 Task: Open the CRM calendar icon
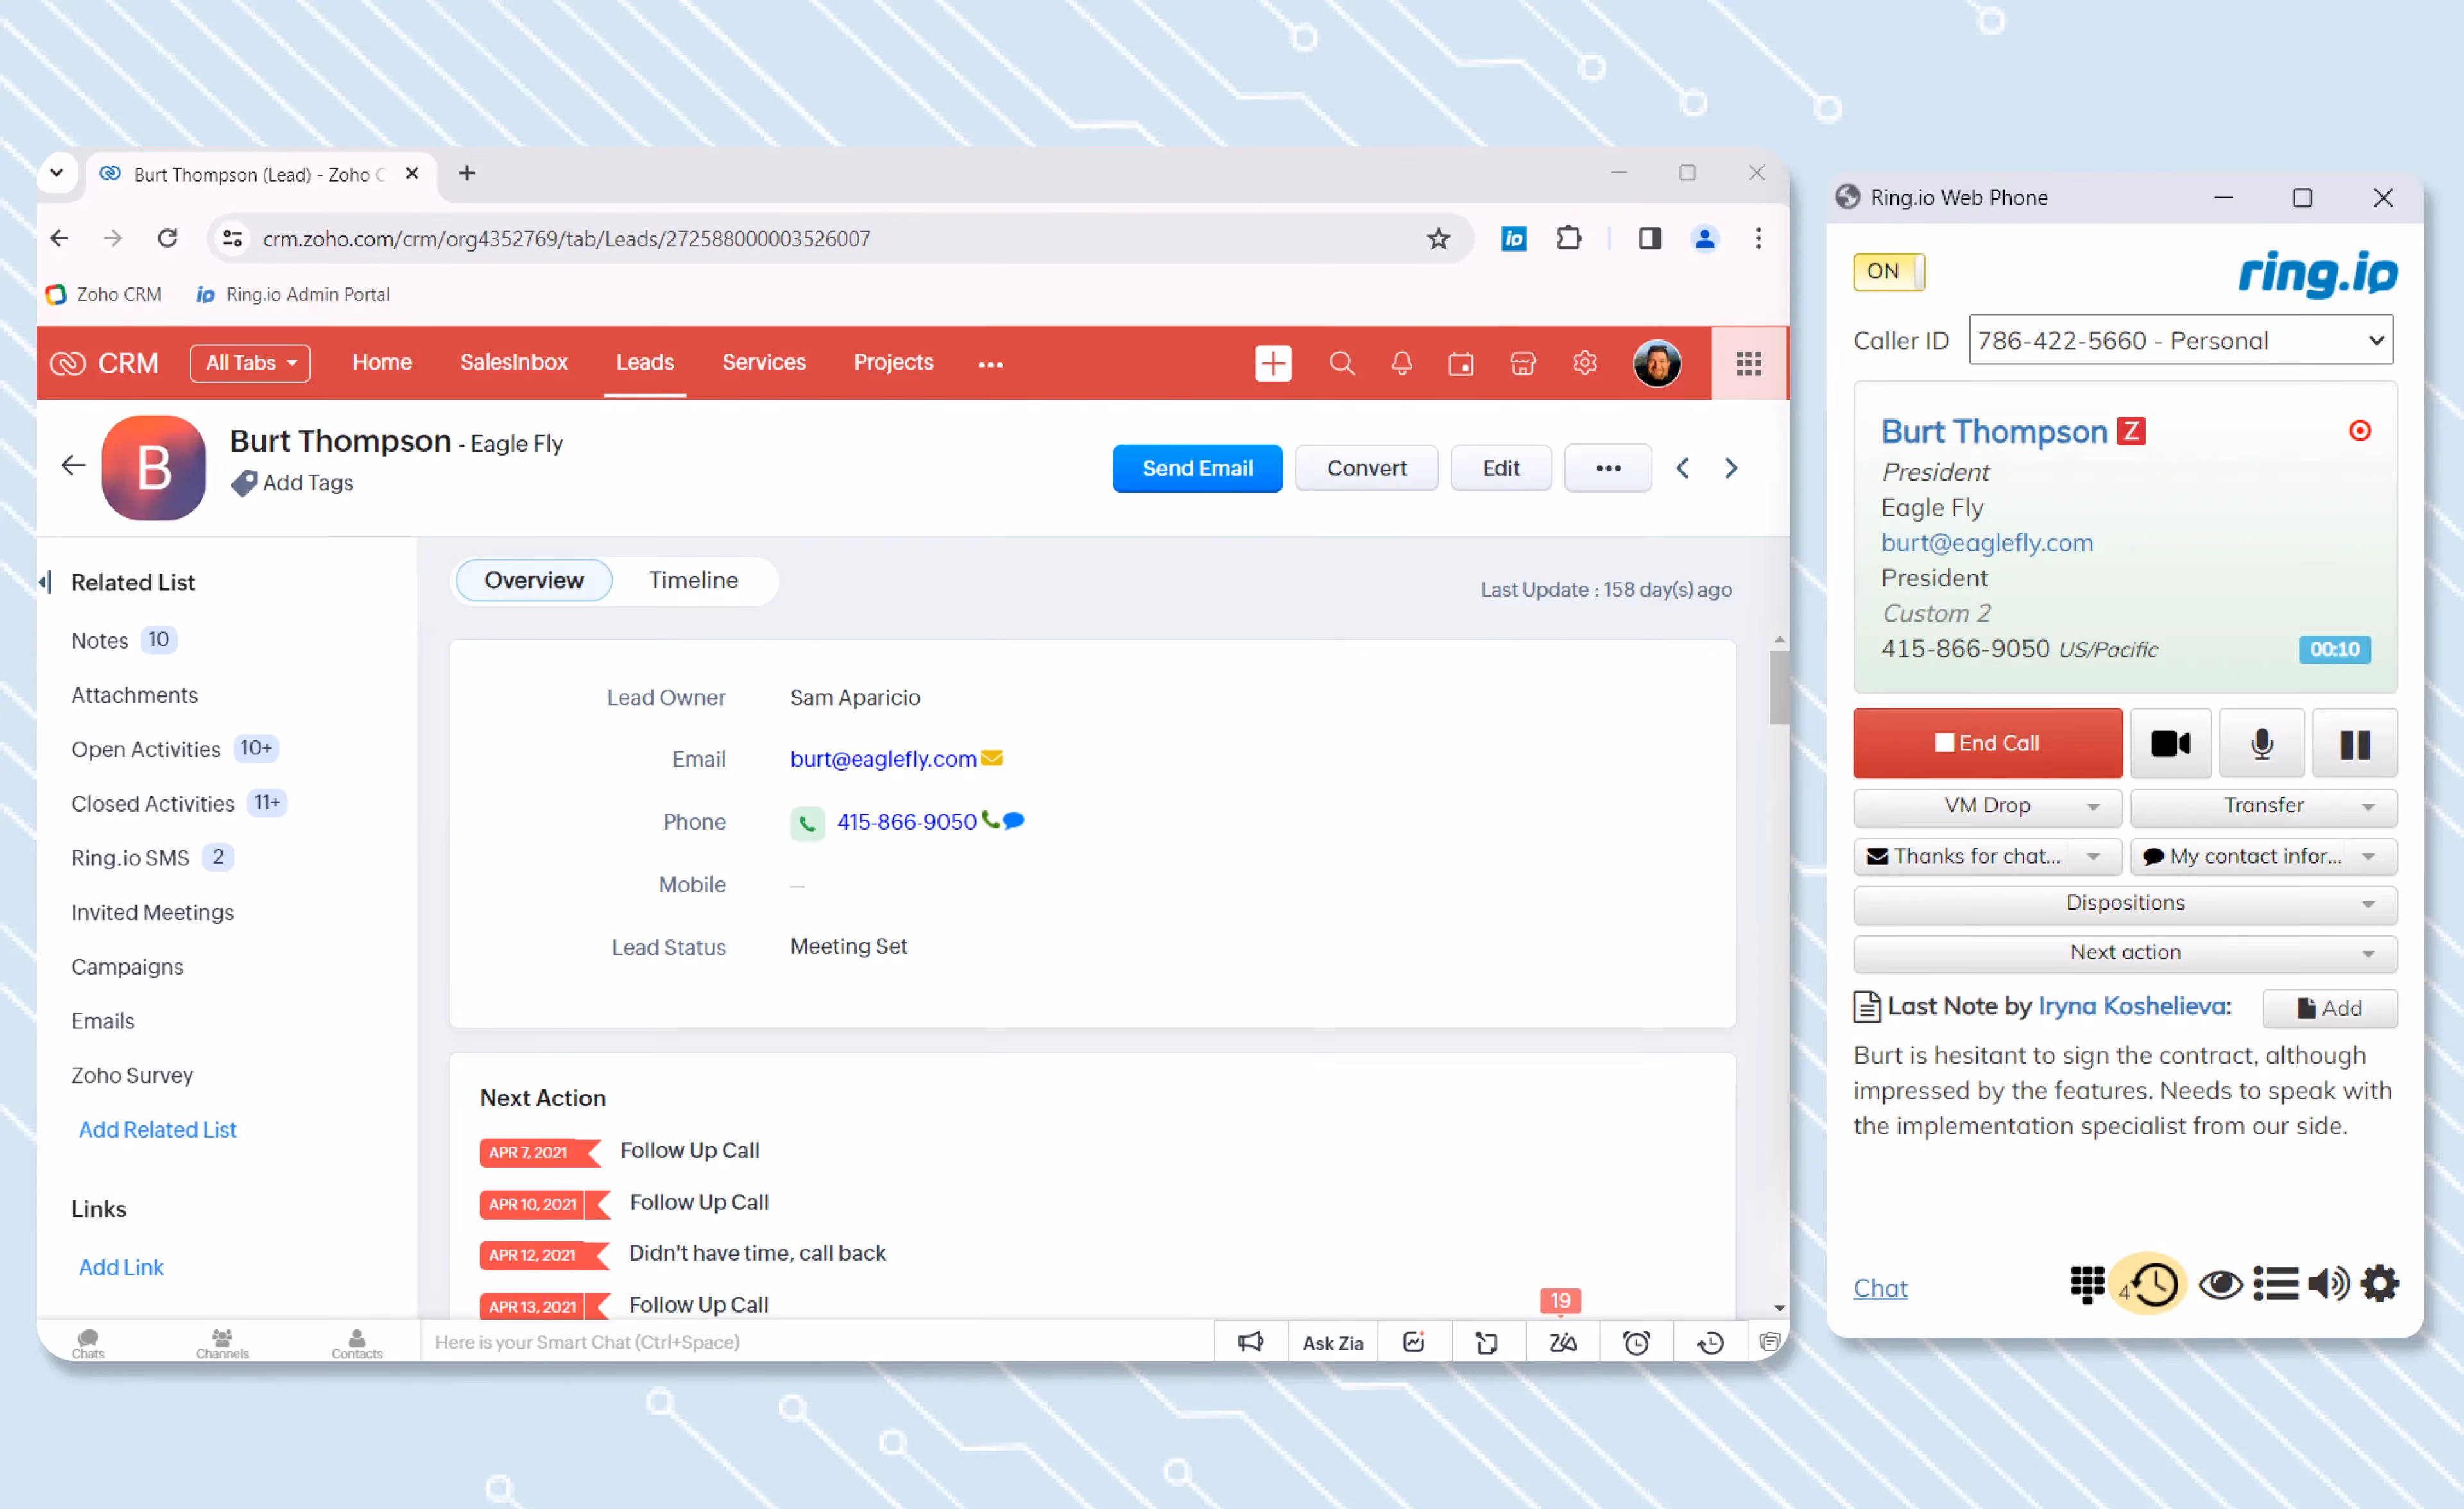(x=1461, y=363)
